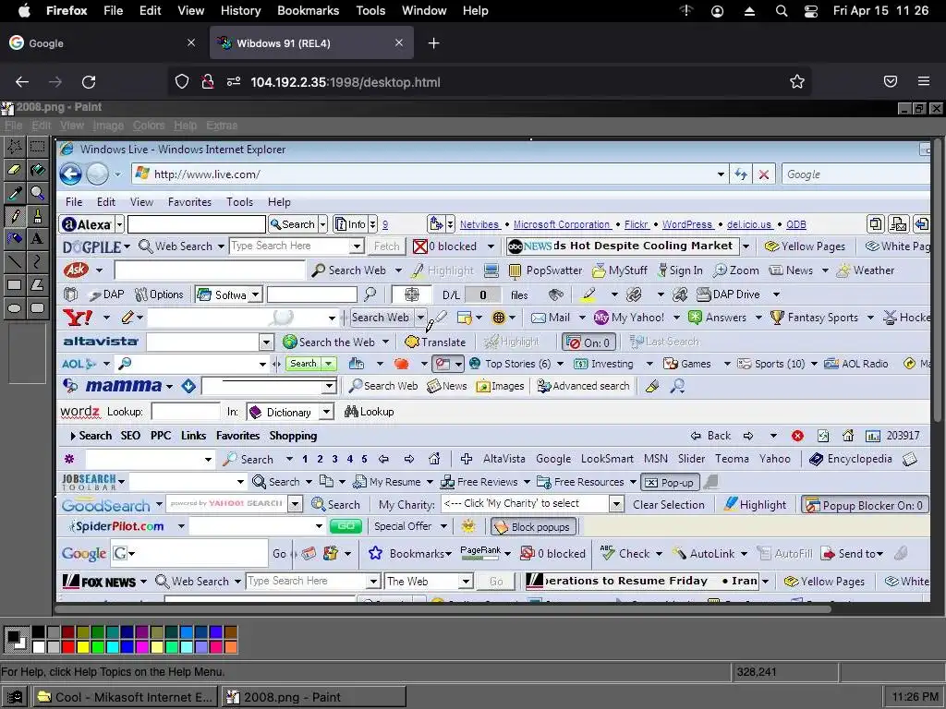946x709 pixels.
Task: Activate the Pick Color eyedropper tool
Action: (x=15, y=192)
